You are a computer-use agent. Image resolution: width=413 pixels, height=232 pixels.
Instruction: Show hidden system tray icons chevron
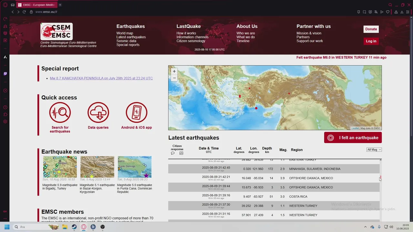click(x=365, y=227)
